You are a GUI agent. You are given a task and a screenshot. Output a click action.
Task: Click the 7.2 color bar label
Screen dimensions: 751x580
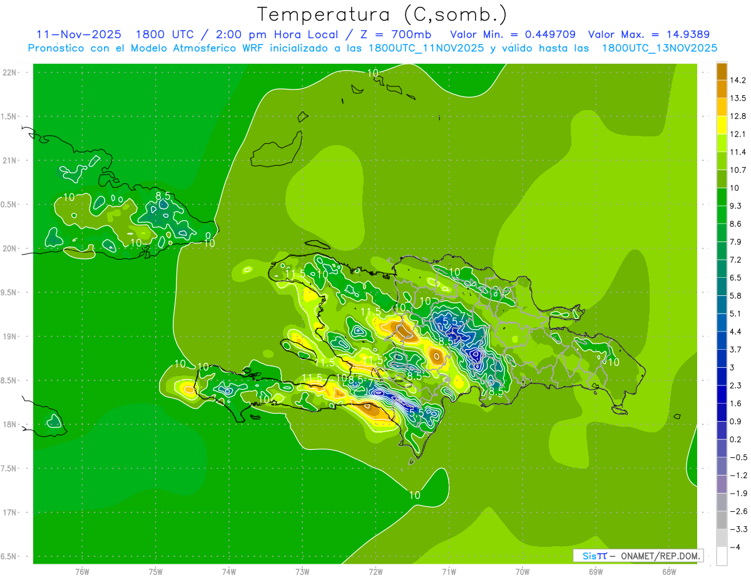pos(735,260)
